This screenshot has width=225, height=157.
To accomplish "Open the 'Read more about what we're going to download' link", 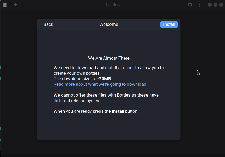I will click(x=100, y=84).
